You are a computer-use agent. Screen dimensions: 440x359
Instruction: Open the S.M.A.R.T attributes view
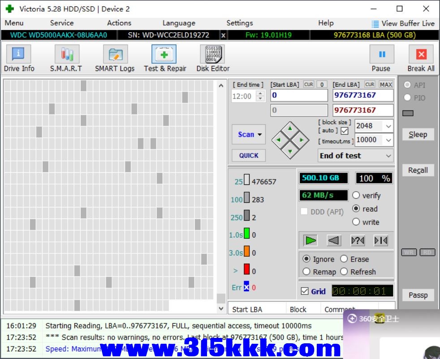[x=66, y=58]
